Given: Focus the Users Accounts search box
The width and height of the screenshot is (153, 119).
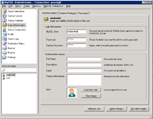Looking at the screenshot, I should pyautogui.click(x=19, y=70).
